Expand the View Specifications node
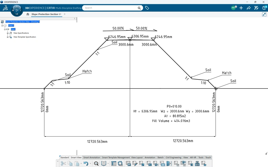 pos(8,33)
